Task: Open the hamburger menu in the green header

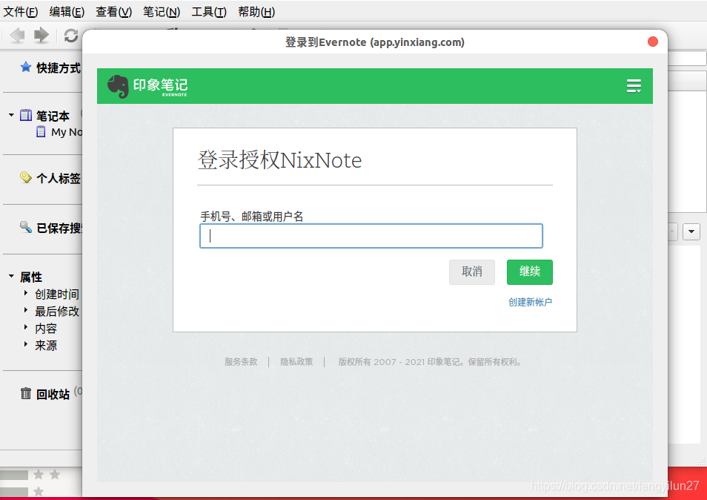Action: [634, 86]
